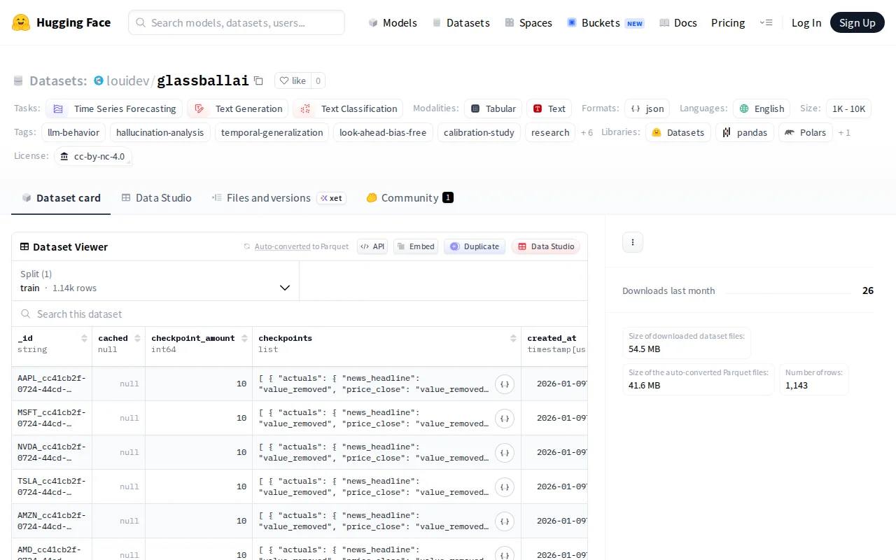Click the Sign Up button
The width and height of the screenshot is (896, 560).
point(857,22)
